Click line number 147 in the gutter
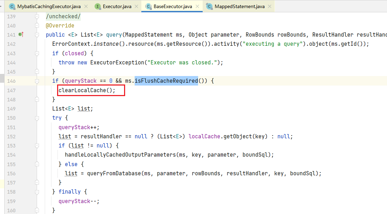 click(x=11, y=90)
